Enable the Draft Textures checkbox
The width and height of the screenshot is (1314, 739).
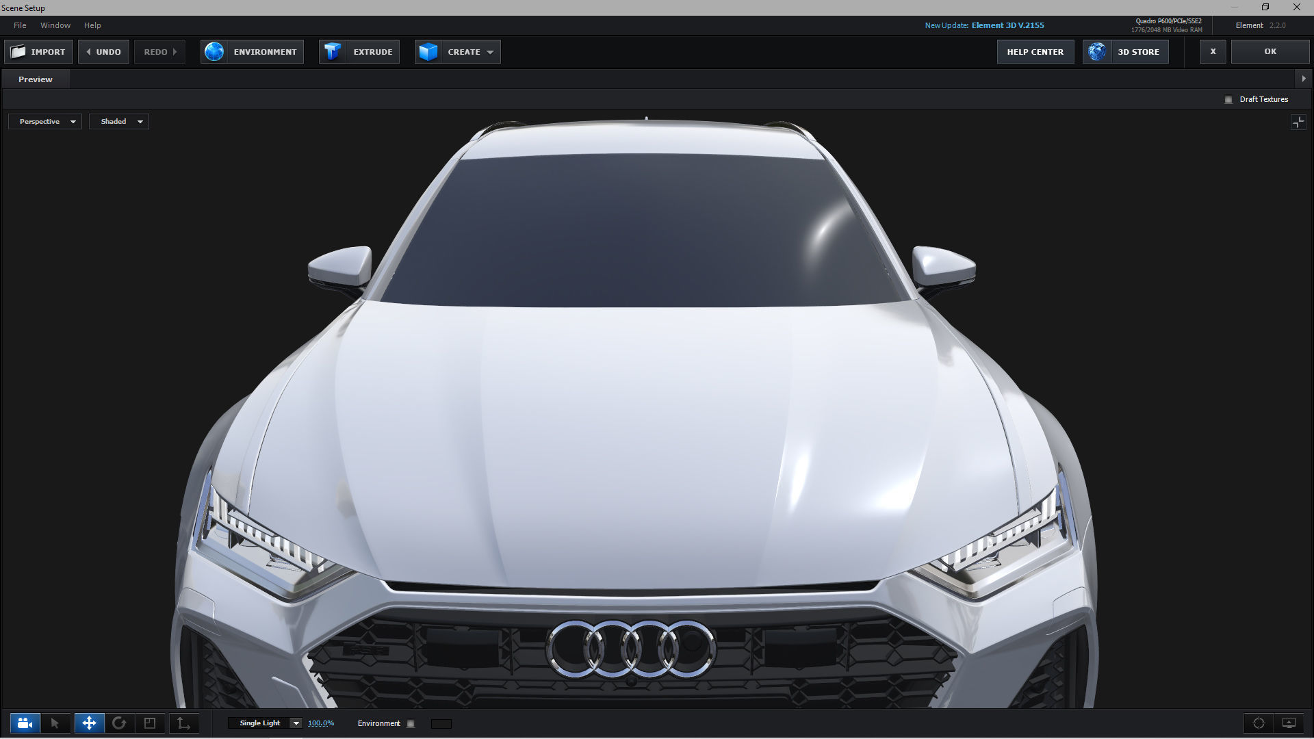[1228, 100]
